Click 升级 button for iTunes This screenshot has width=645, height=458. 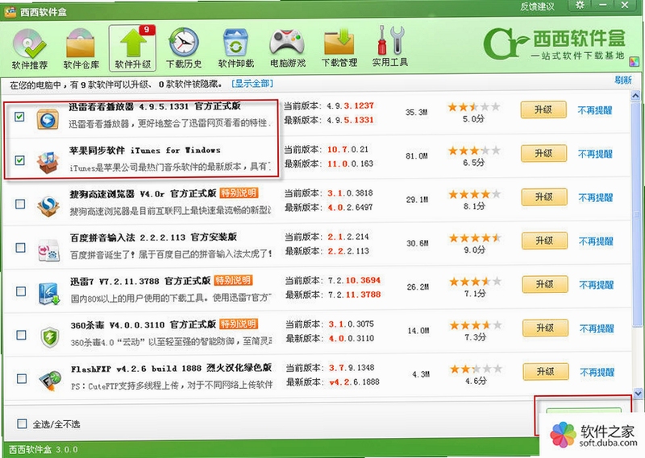tap(543, 153)
